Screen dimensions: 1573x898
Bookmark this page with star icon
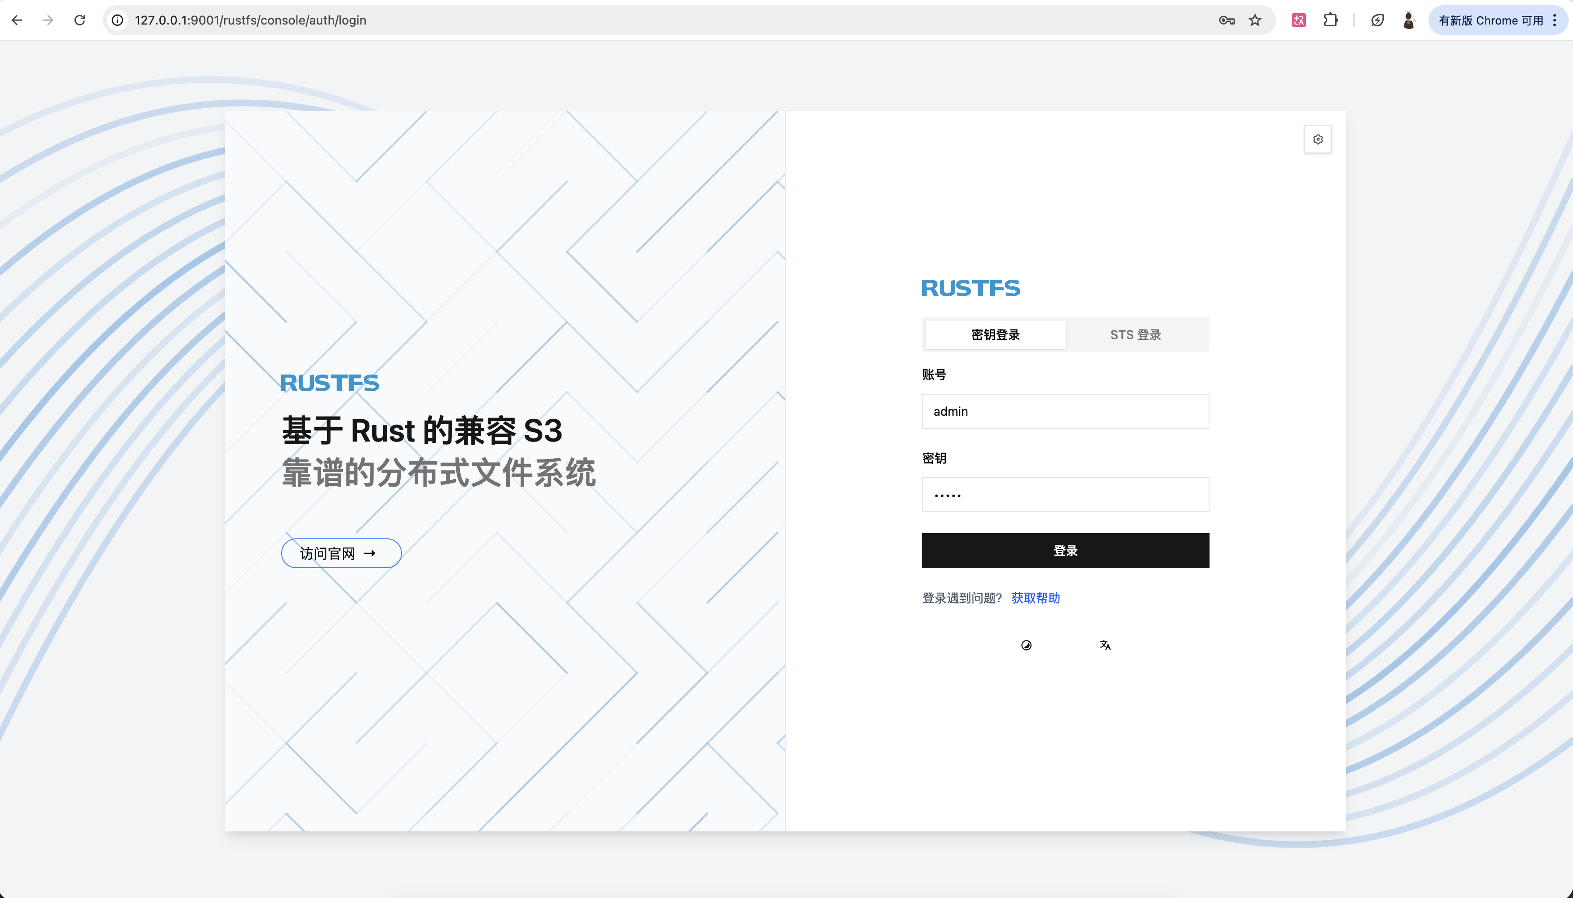coord(1255,20)
